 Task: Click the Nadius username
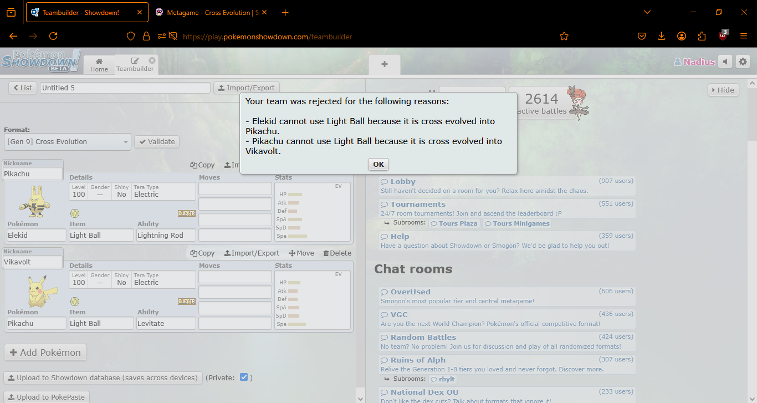(x=694, y=62)
